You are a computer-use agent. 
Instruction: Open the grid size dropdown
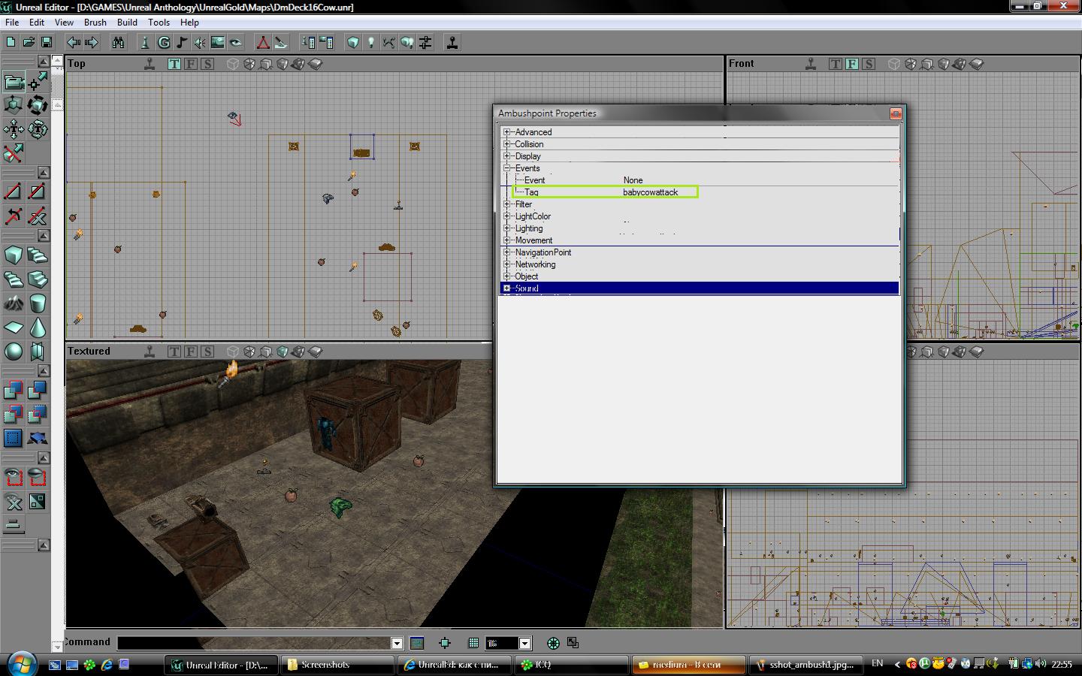[x=525, y=643]
